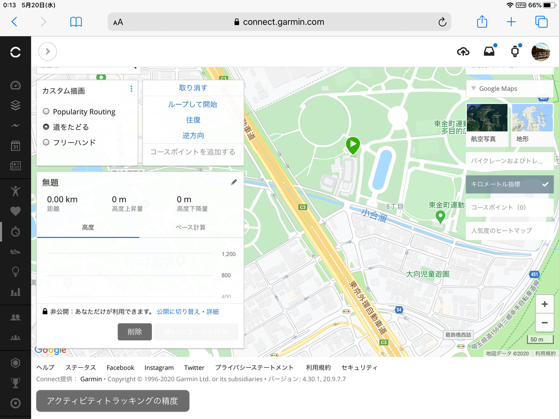Open the layers stack sidebar icon

[15, 105]
